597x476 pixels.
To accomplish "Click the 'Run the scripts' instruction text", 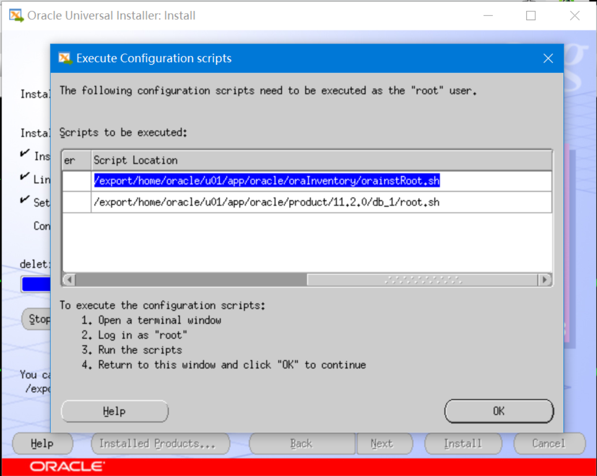I will click(x=140, y=350).
